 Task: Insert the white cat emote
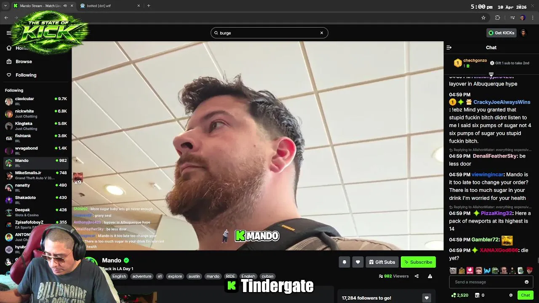453,271
